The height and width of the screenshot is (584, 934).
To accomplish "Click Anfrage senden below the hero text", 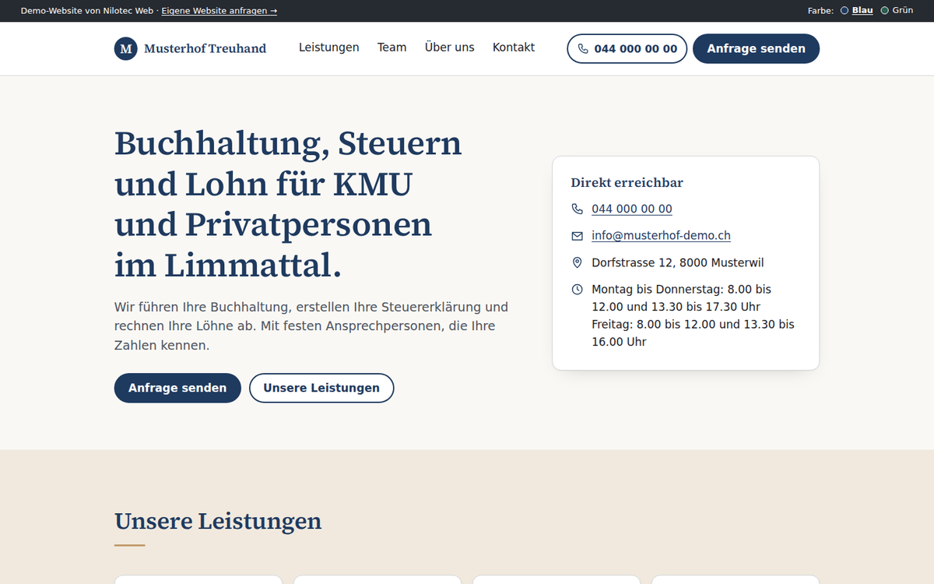I will [177, 388].
